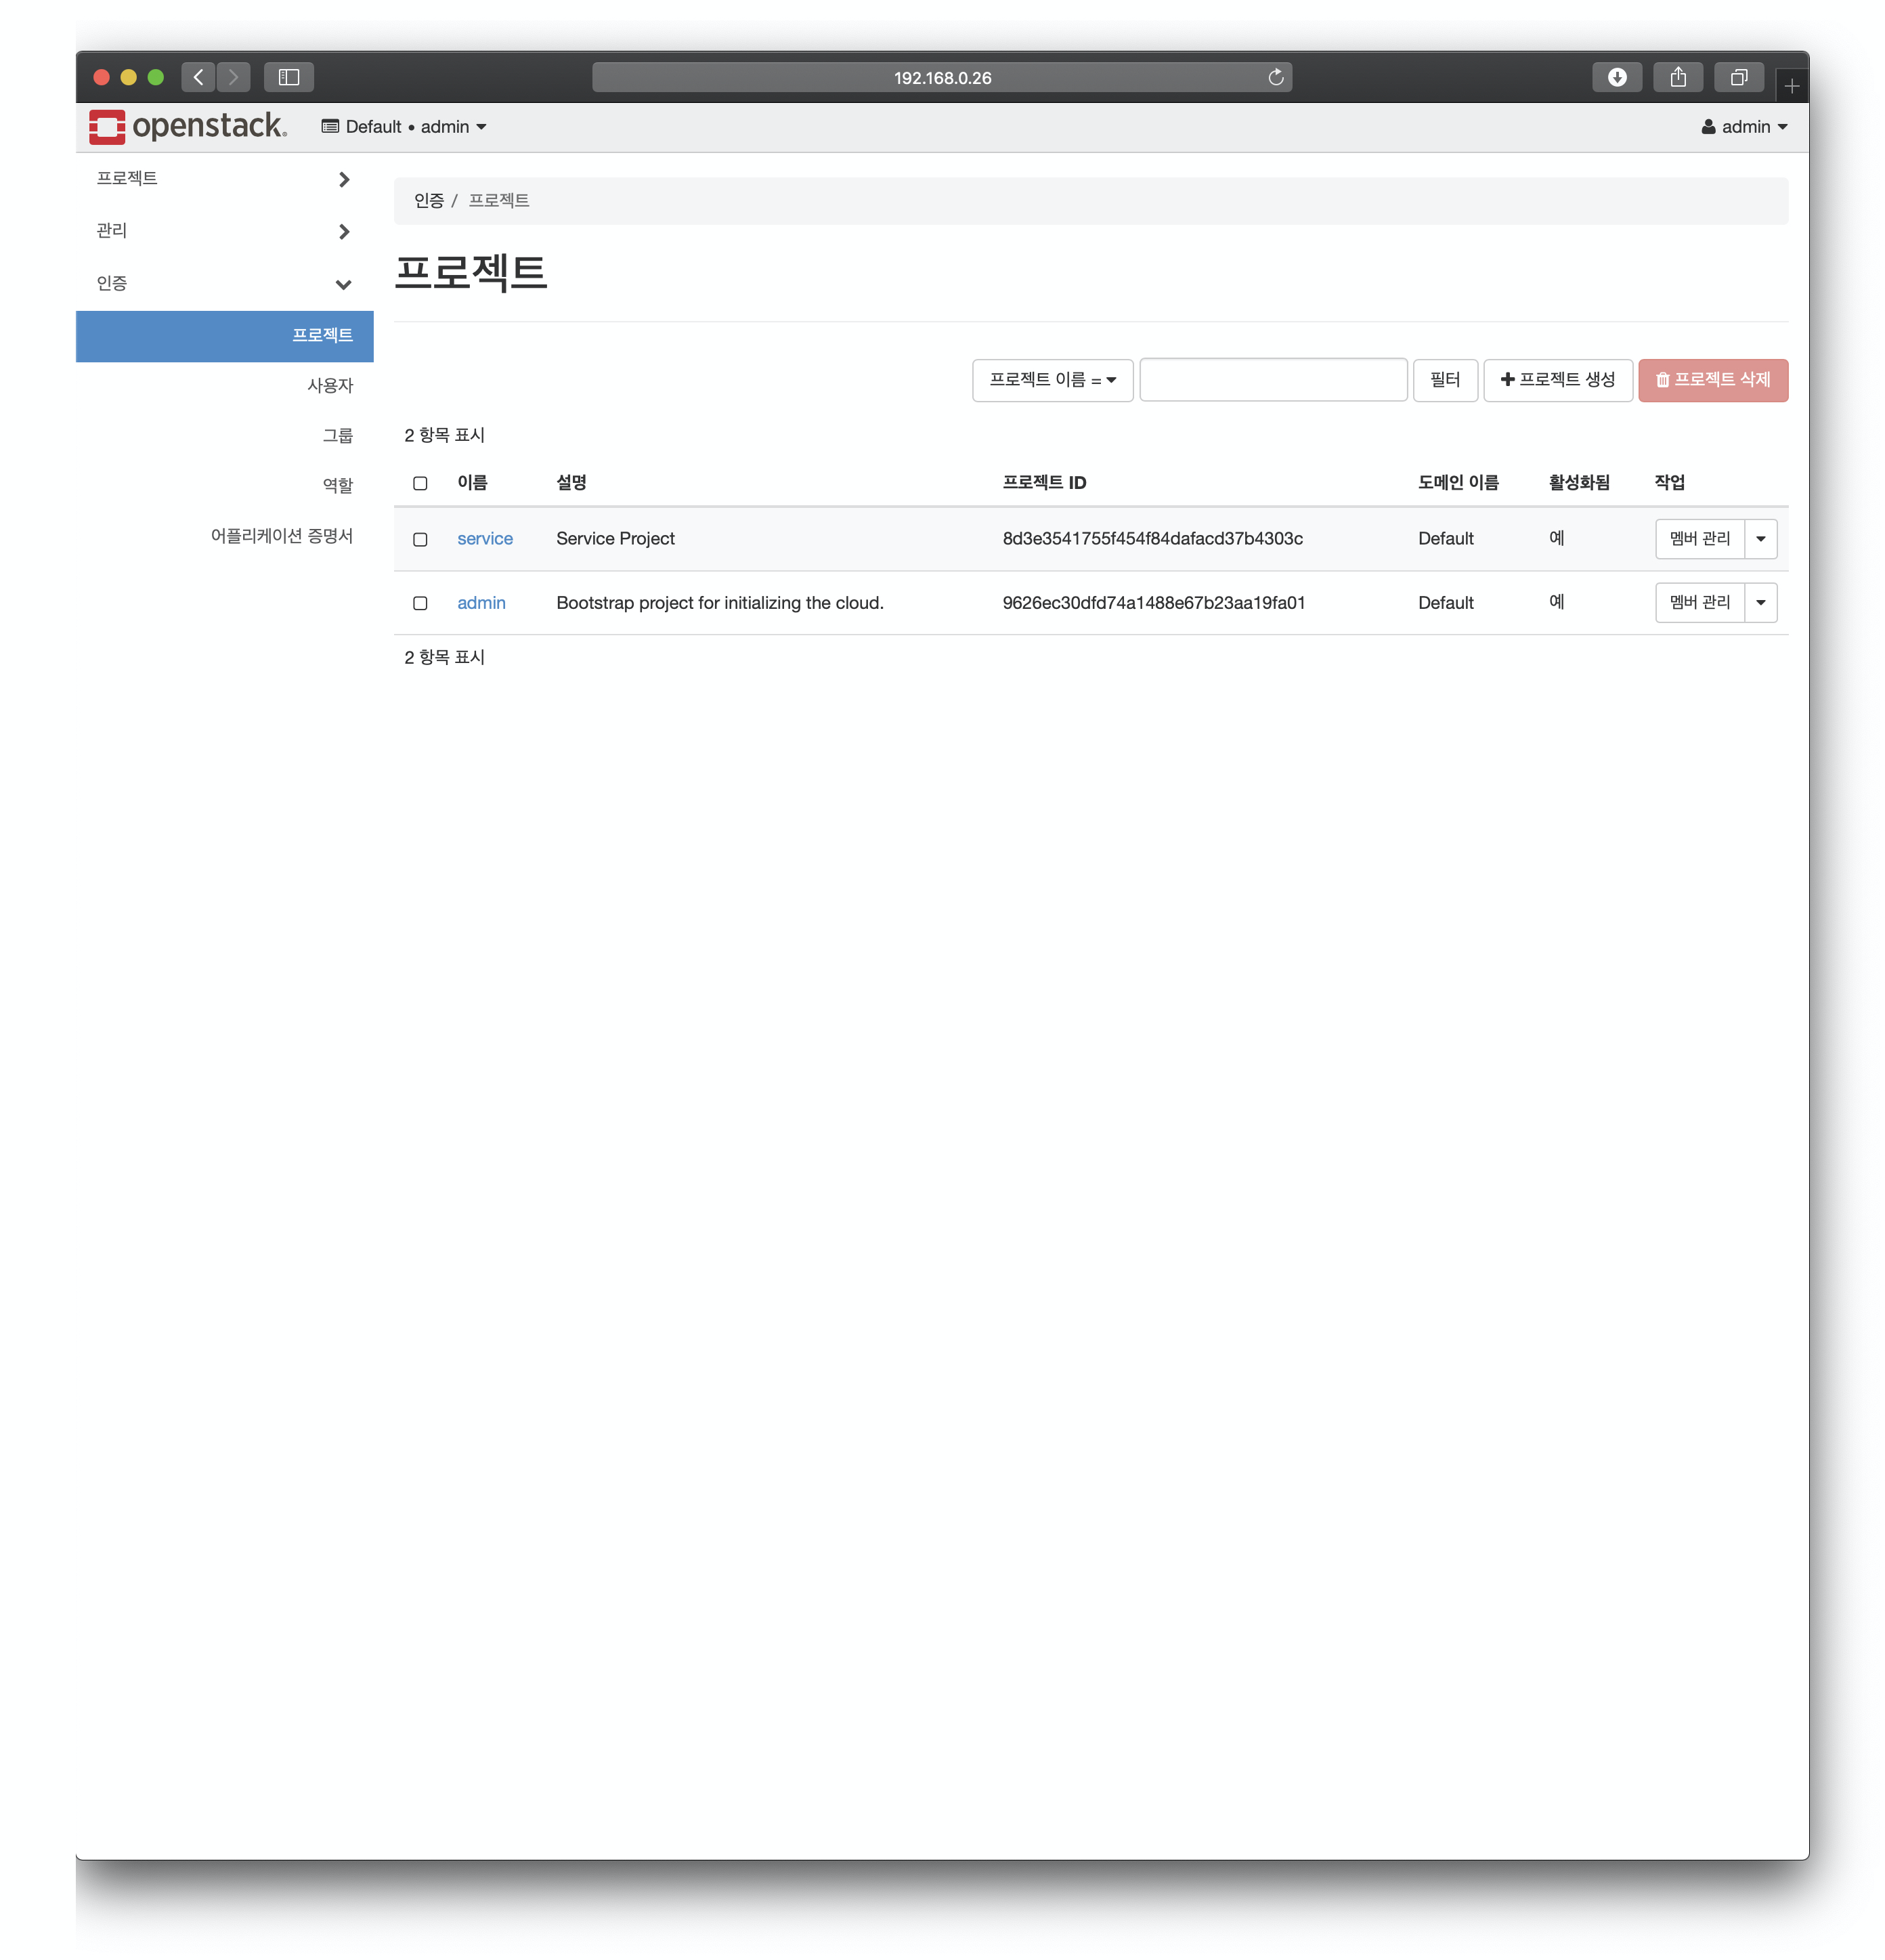1885x1960 pixels.
Task: Open a new tab with plus icon
Action: pyautogui.click(x=1791, y=87)
